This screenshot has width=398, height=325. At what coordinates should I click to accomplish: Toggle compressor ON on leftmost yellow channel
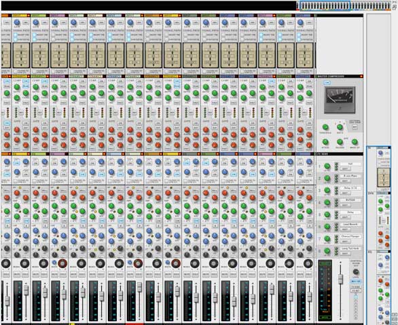[26, 81]
